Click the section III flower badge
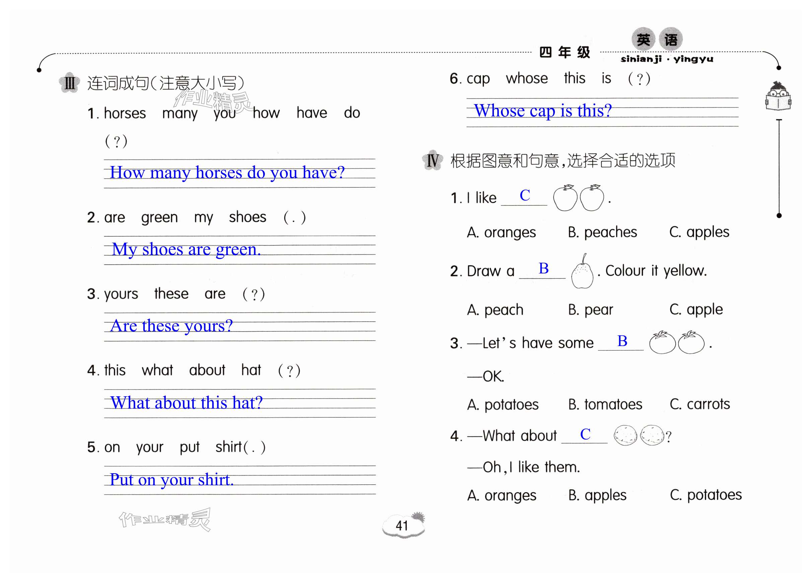Viewport: 811px width, 583px height. tap(69, 83)
